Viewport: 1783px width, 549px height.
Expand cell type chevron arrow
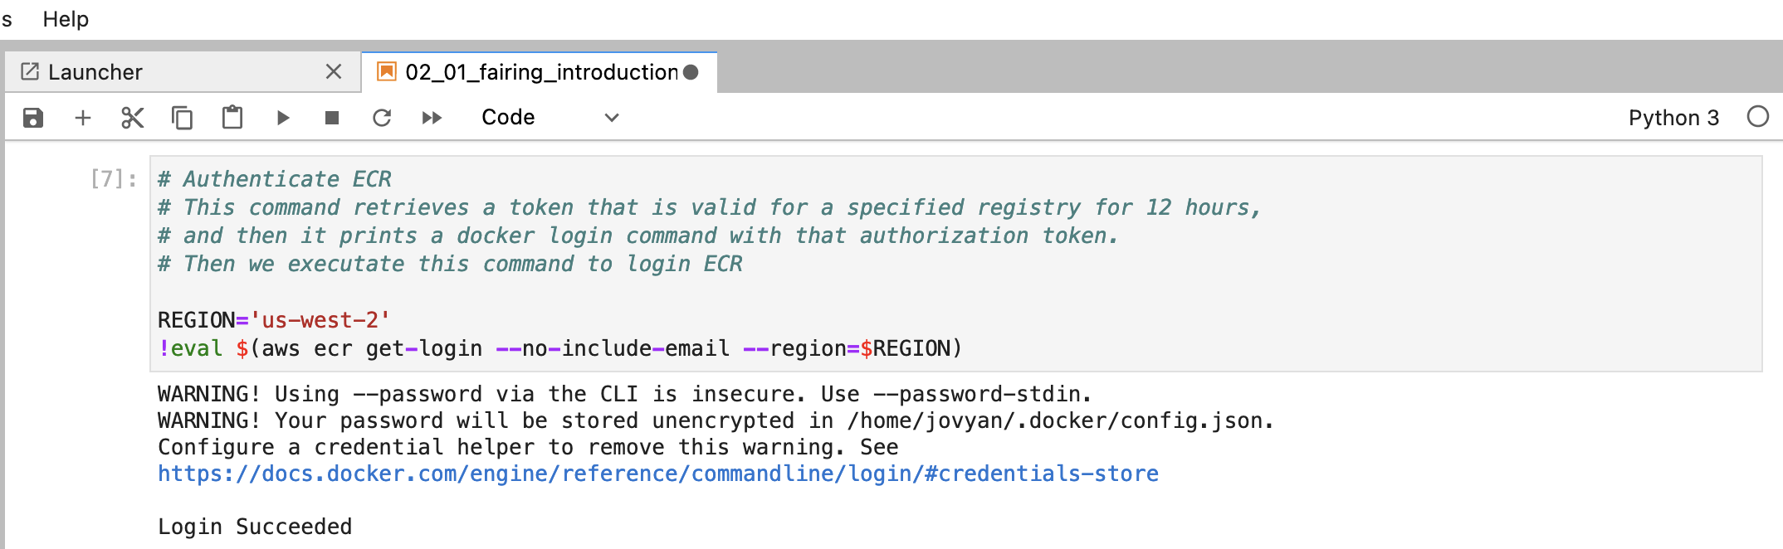coord(612,118)
